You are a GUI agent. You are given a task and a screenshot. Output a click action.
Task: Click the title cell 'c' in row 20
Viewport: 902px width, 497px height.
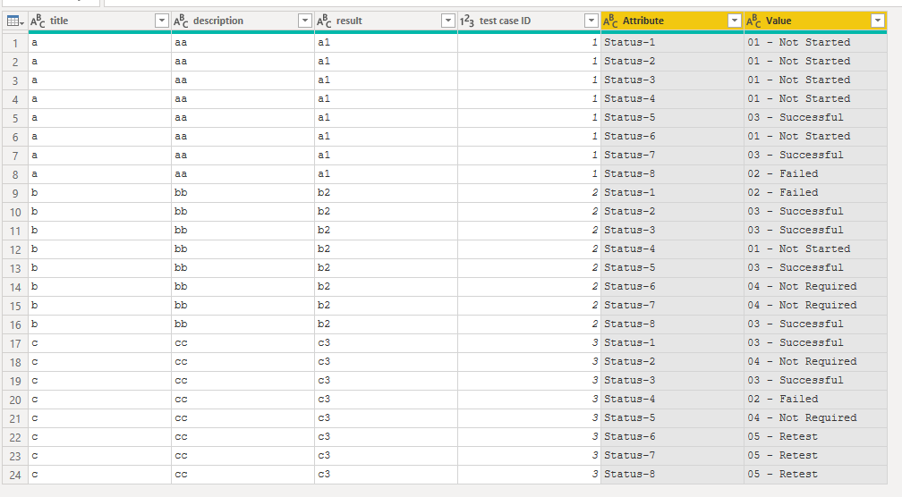[x=99, y=400]
